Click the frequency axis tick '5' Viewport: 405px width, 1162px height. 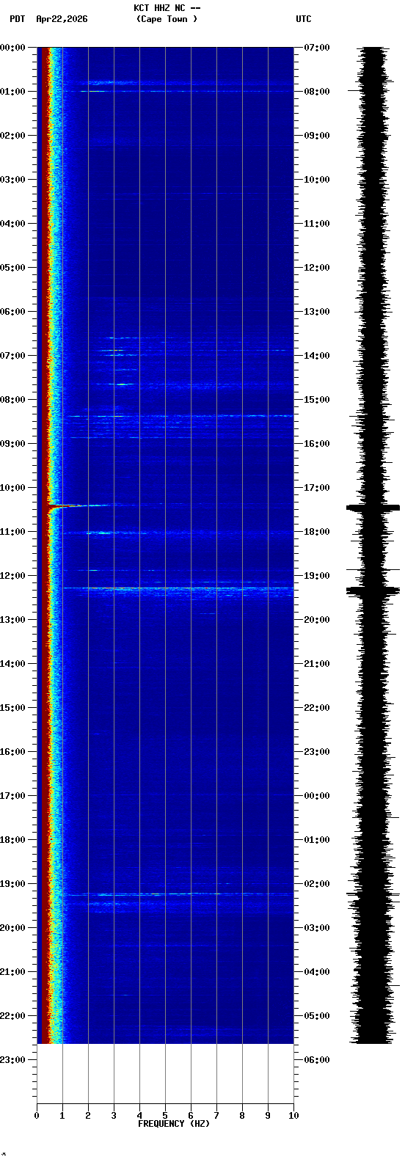coord(165,1116)
